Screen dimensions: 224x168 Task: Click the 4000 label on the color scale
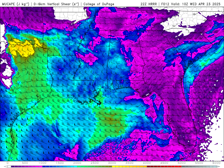147,163
